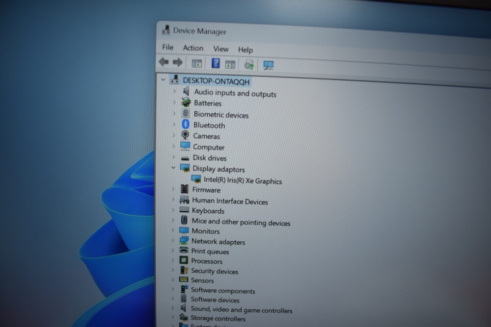Expand the Processors category chevron
491x327 pixels.
[x=172, y=260]
